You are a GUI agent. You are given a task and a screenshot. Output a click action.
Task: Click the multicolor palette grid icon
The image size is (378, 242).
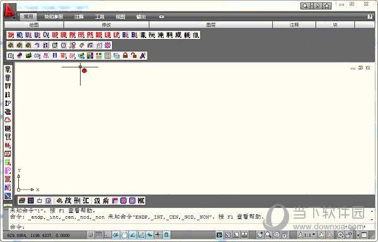(90, 55)
